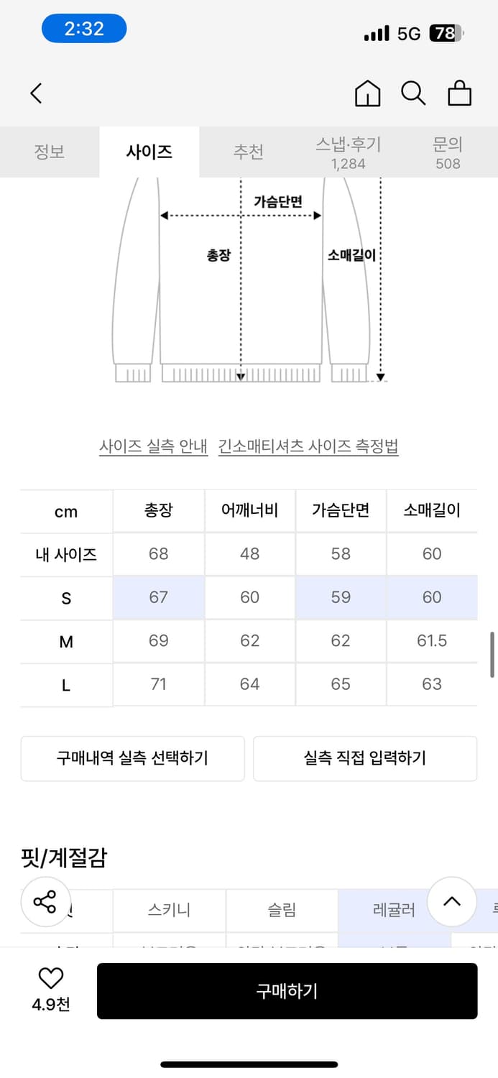The width and height of the screenshot is (498, 1078).
Task: Open the home screen via house icon
Action: 367,93
